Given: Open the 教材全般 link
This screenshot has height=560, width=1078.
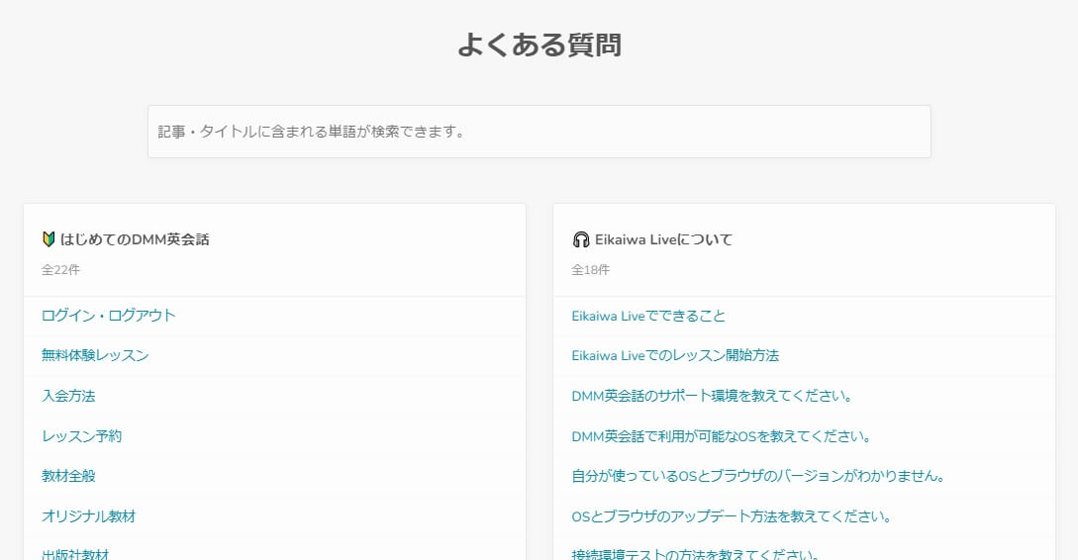Looking at the screenshot, I should pos(68,476).
